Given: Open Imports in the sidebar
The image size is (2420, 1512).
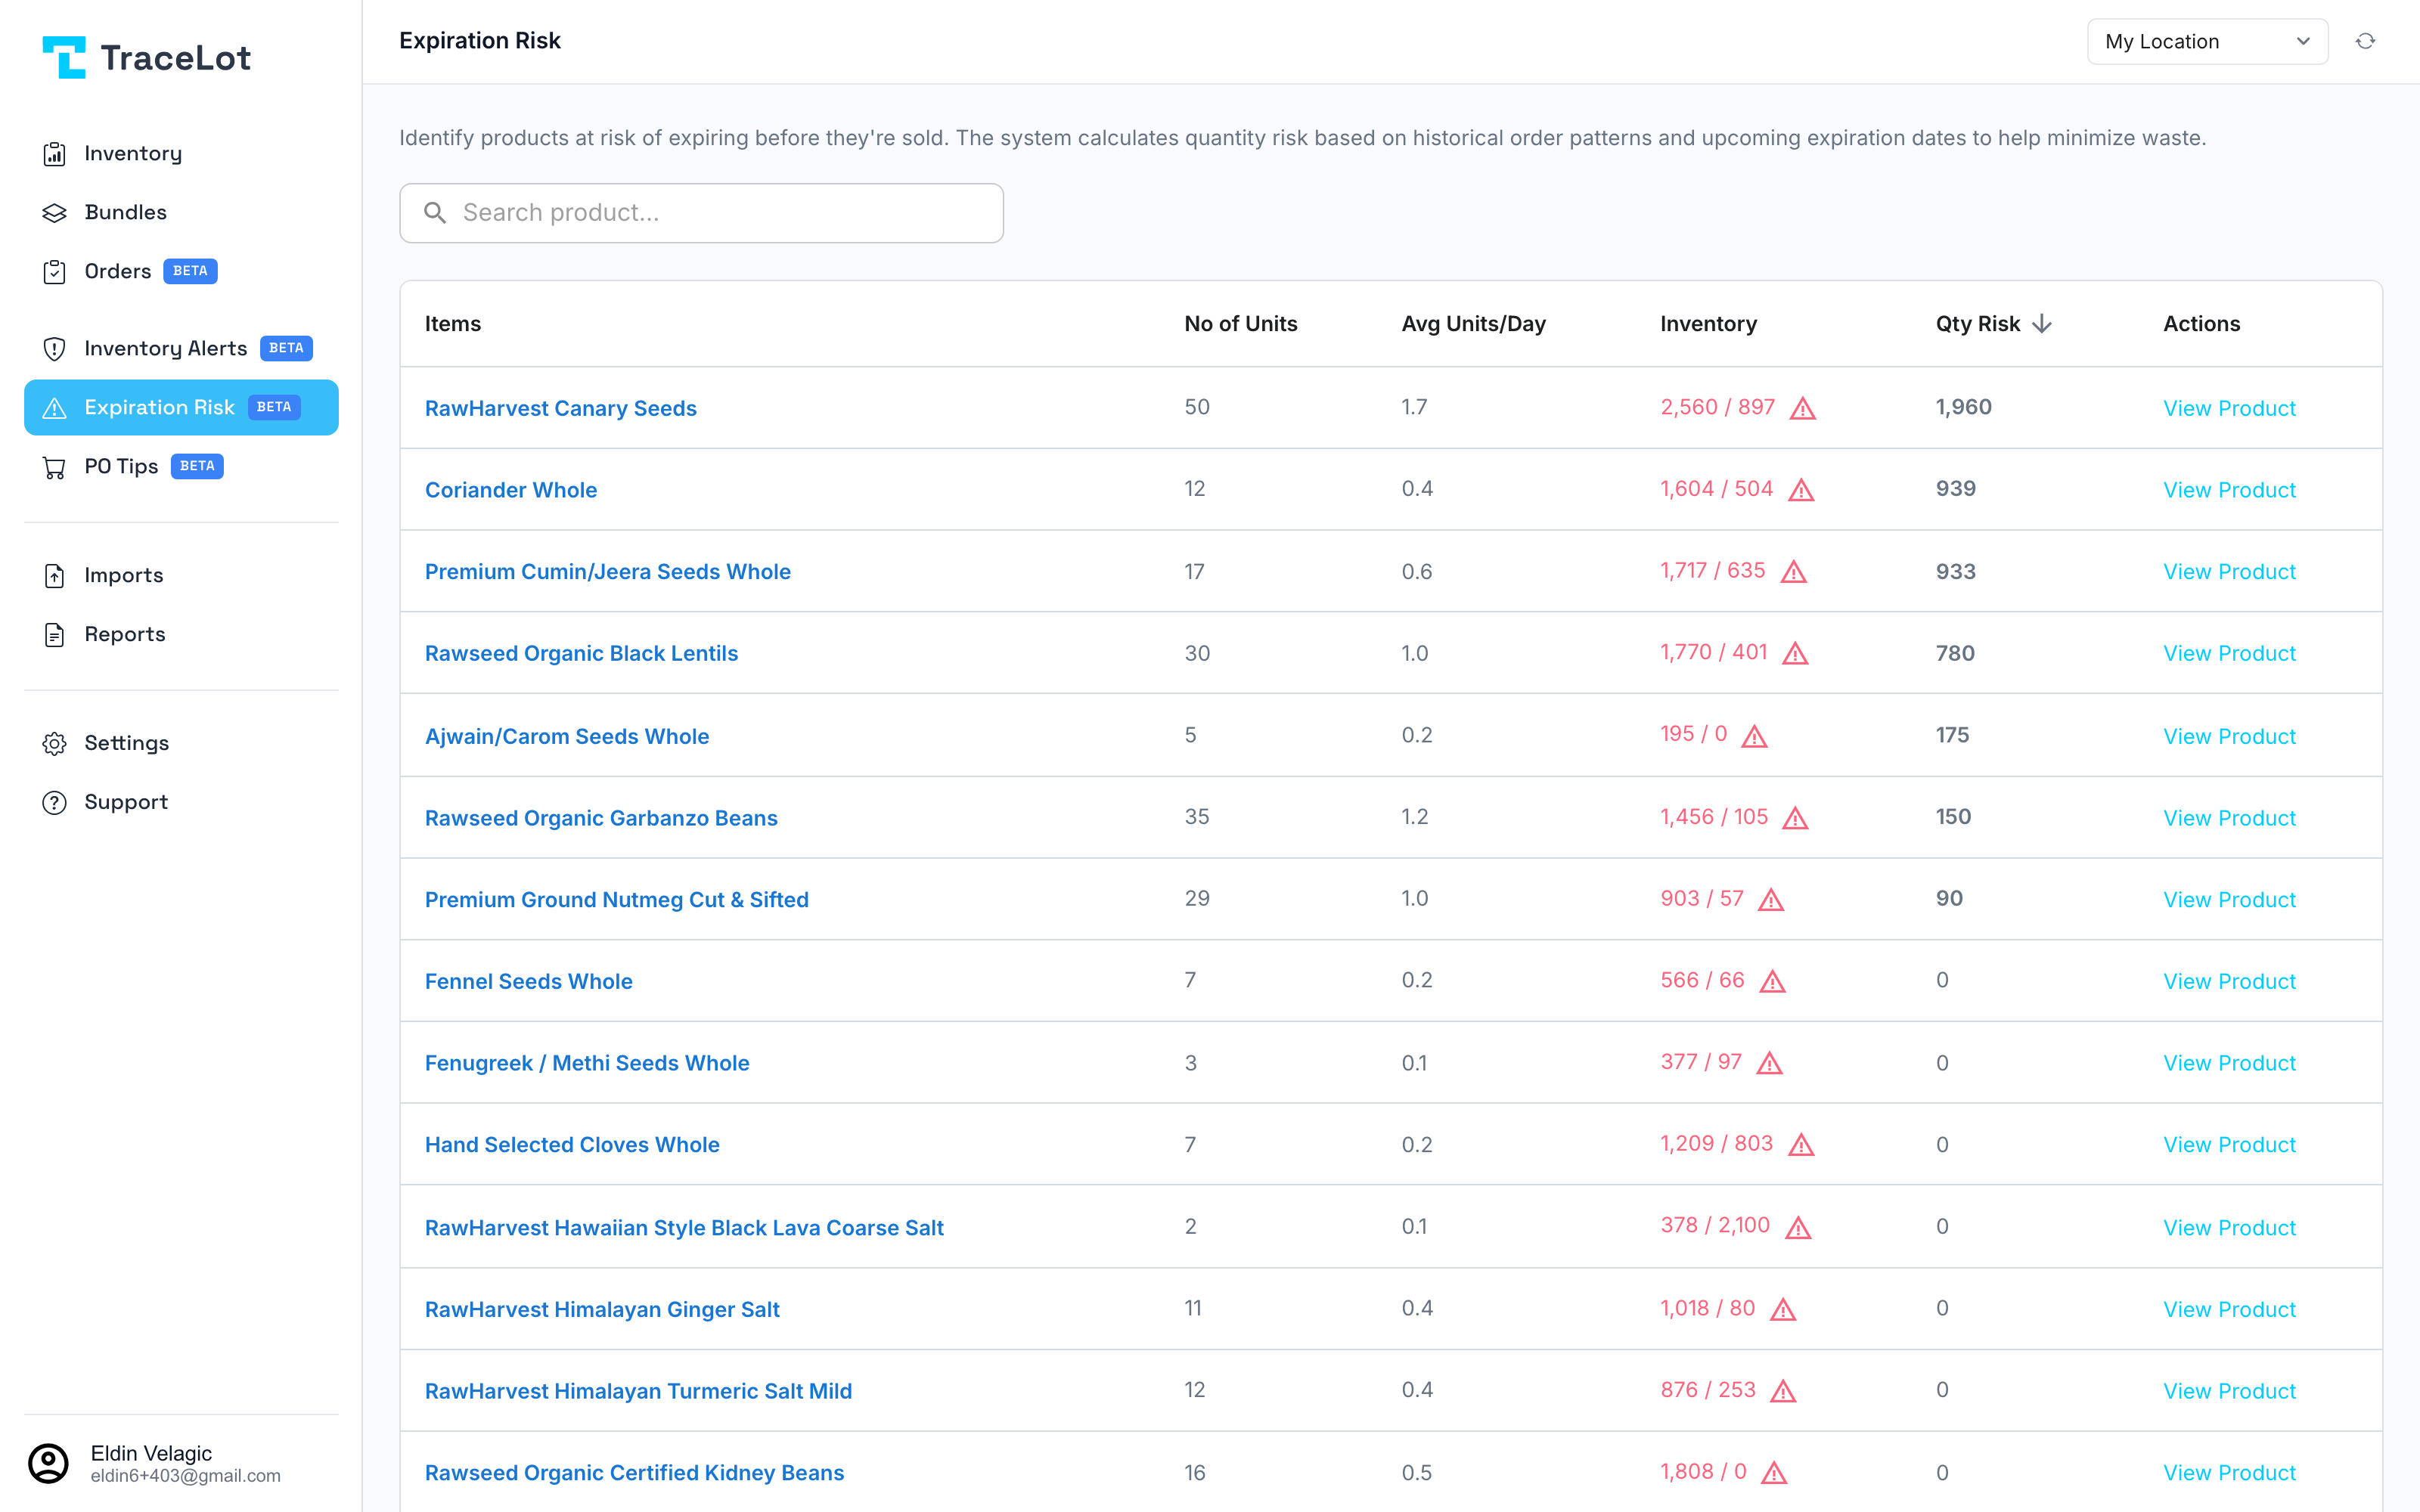Looking at the screenshot, I should pos(181,576).
